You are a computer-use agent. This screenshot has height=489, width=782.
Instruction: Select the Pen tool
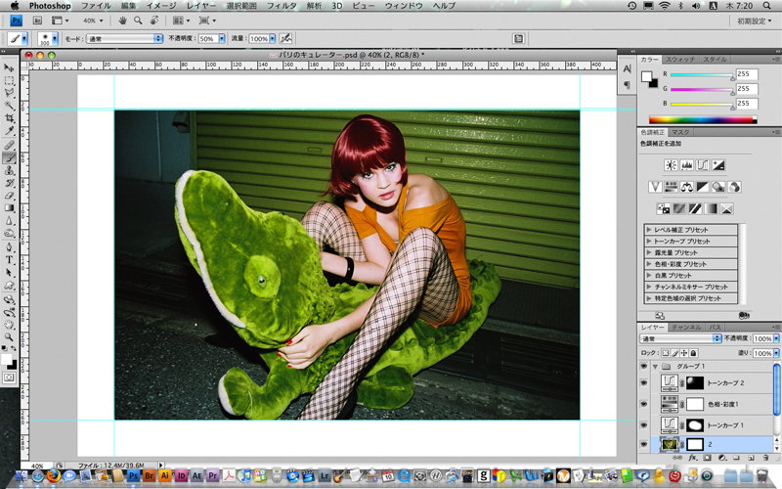pos(9,247)
